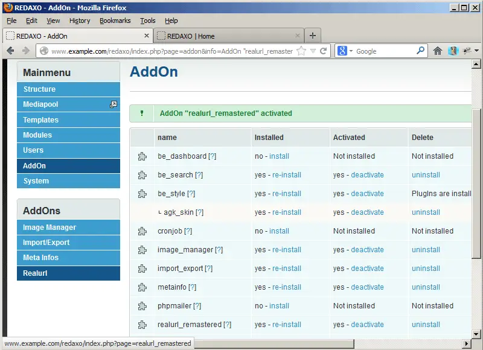Open Realurl under AddOns
Screen dimensions: 483x350
click(x=68, y=273)
